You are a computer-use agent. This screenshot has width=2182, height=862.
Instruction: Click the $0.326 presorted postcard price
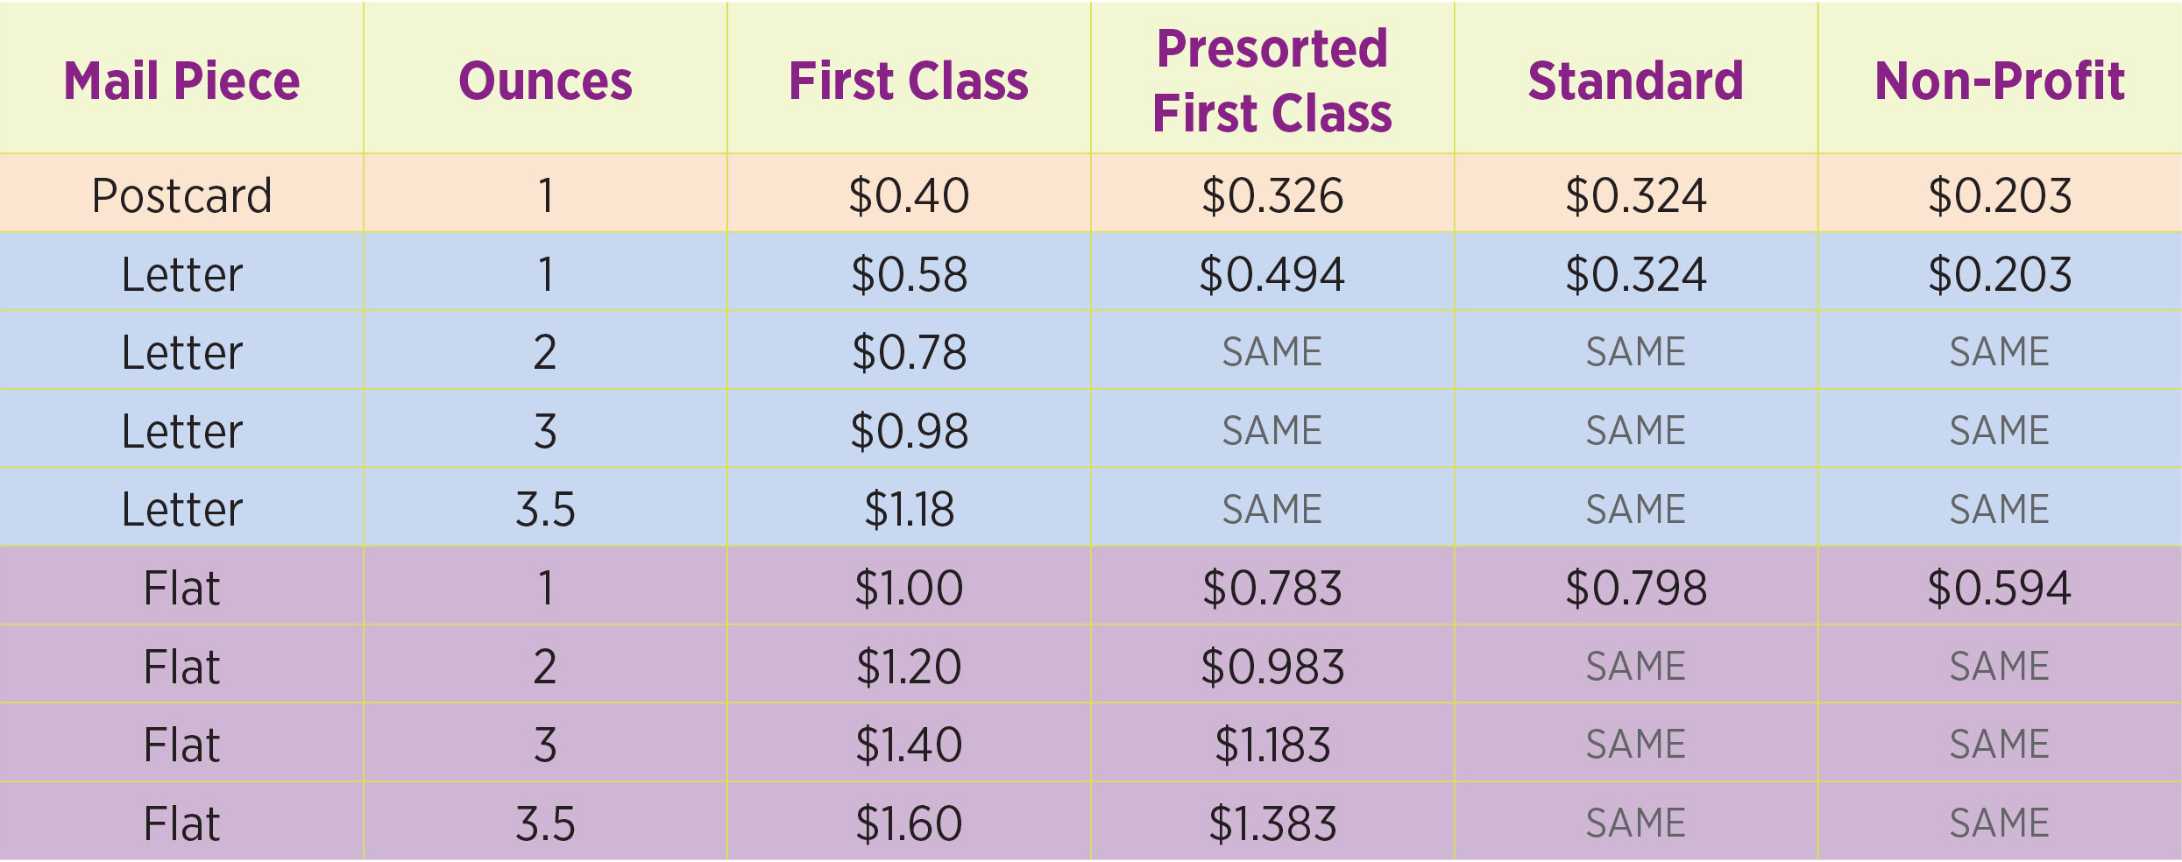click(1272, 194)
